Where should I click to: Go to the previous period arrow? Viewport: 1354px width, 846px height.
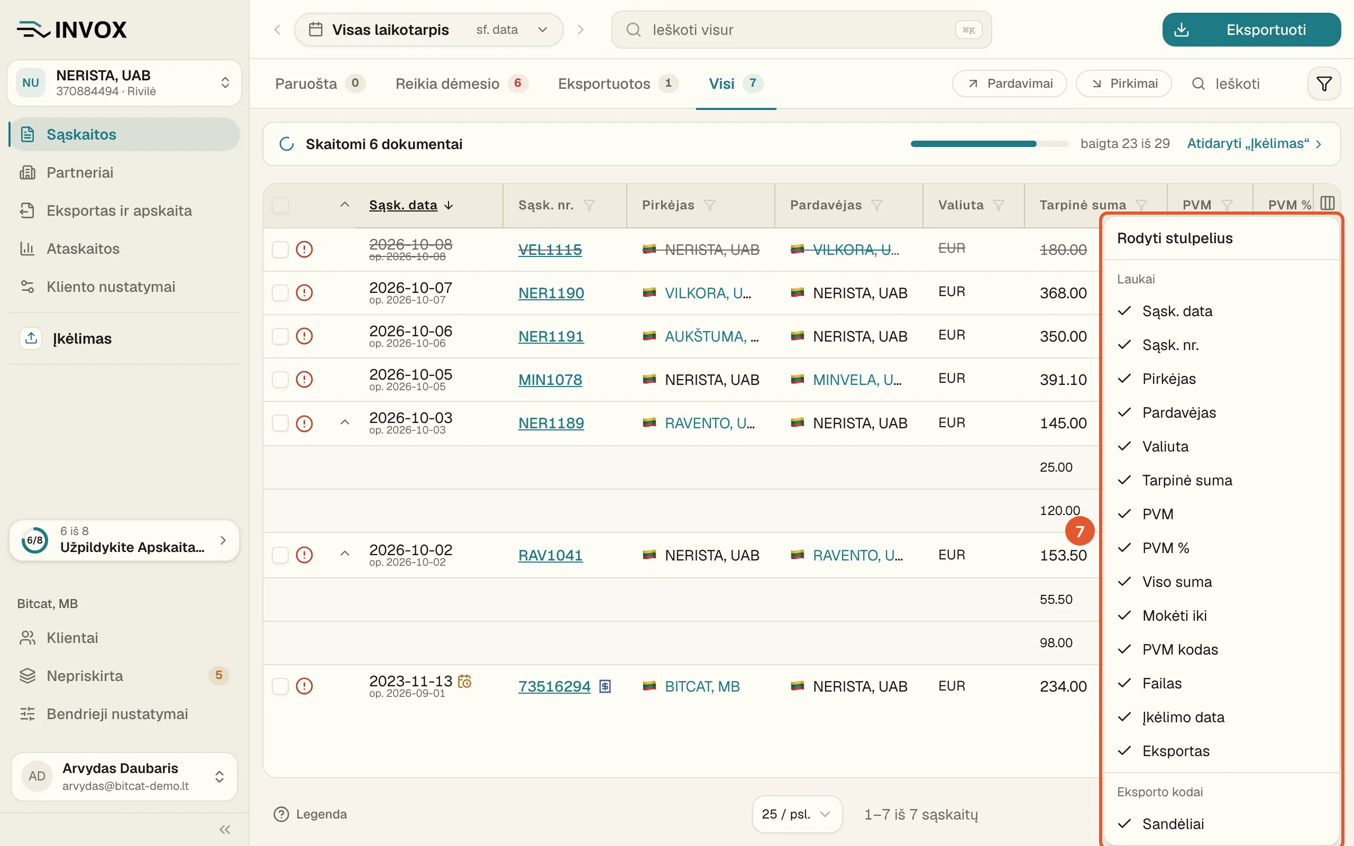(277, 30)
